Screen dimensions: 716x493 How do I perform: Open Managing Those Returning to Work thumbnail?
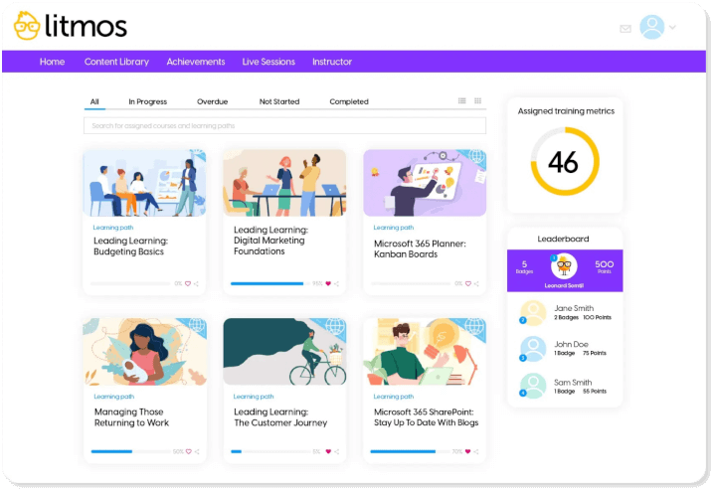click(x=144, y=352)
